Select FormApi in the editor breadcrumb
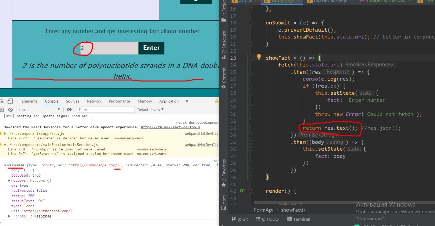Viewport: 435px width, 226px height. 263,210
